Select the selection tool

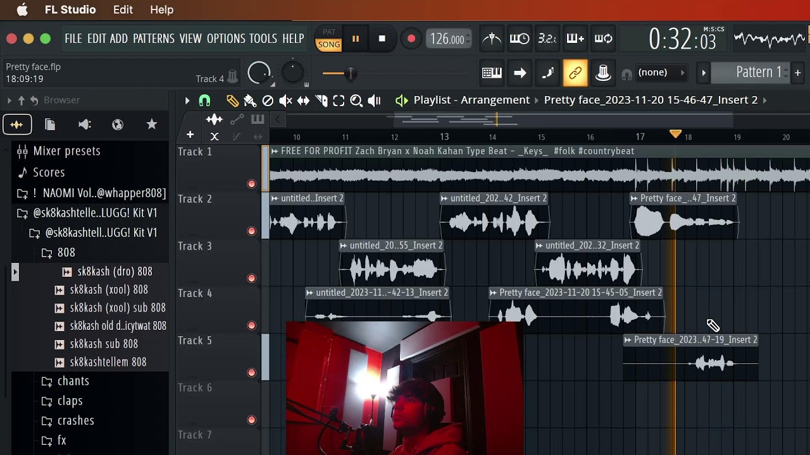click(x=339, y=100)
